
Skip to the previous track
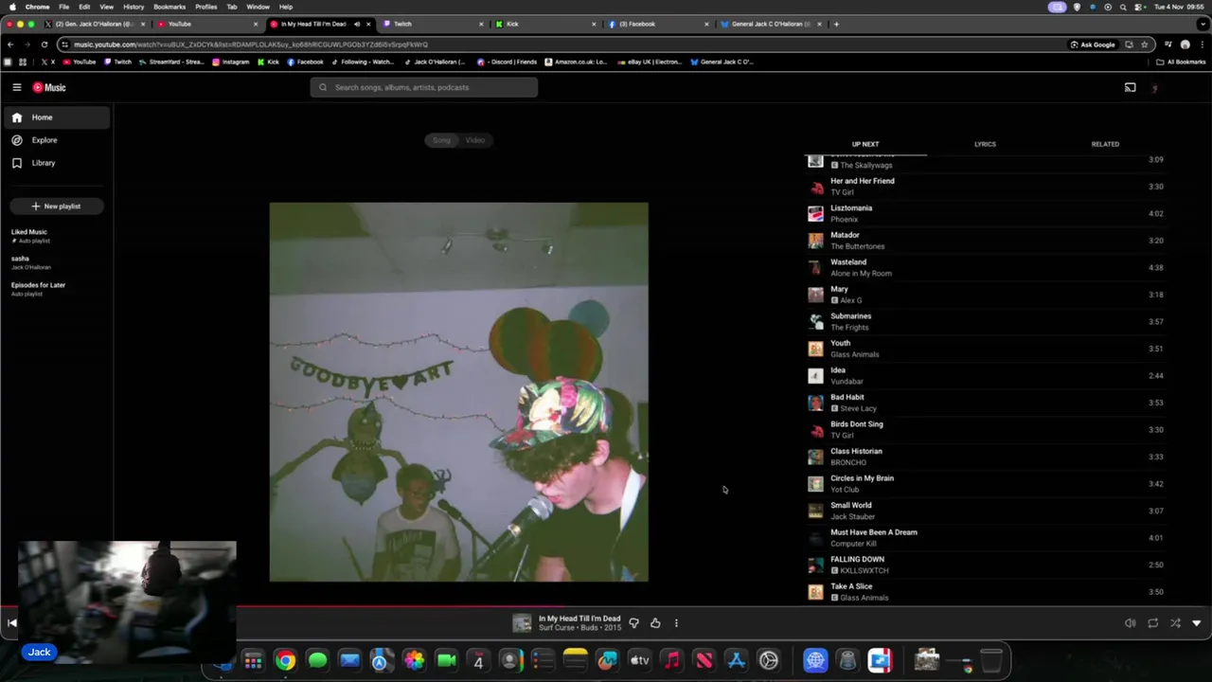point(11,623)
